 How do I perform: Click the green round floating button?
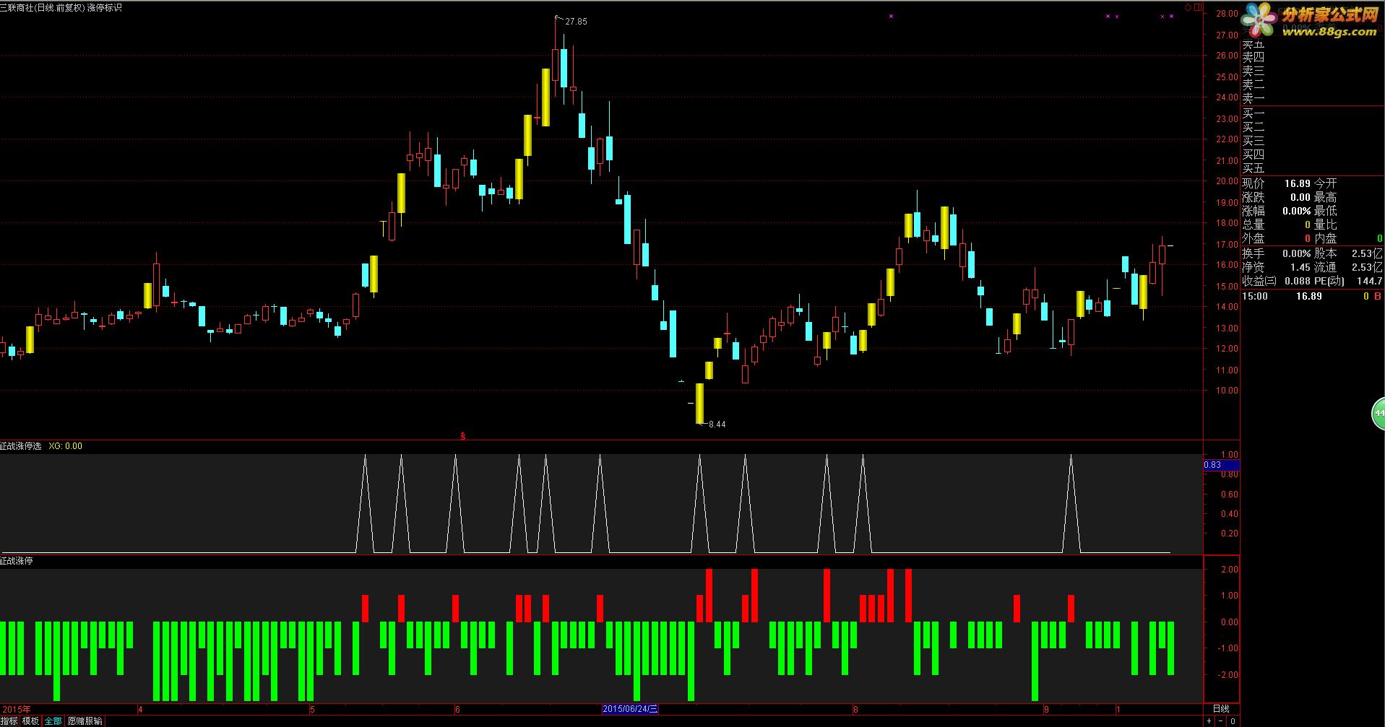(1378, 414)
